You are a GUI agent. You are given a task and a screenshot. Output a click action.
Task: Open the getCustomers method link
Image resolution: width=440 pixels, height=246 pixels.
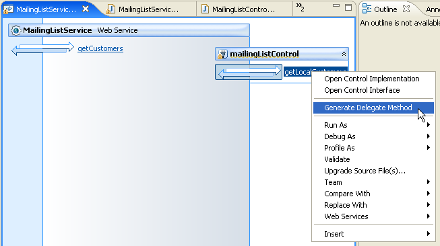100,48
